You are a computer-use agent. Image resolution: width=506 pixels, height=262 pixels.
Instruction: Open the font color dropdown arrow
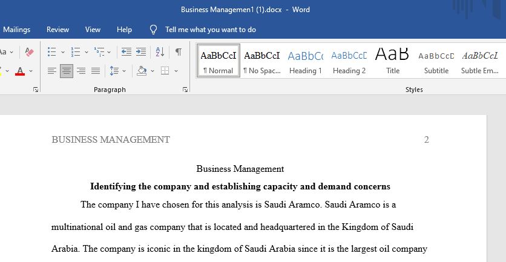click(31, 71)
